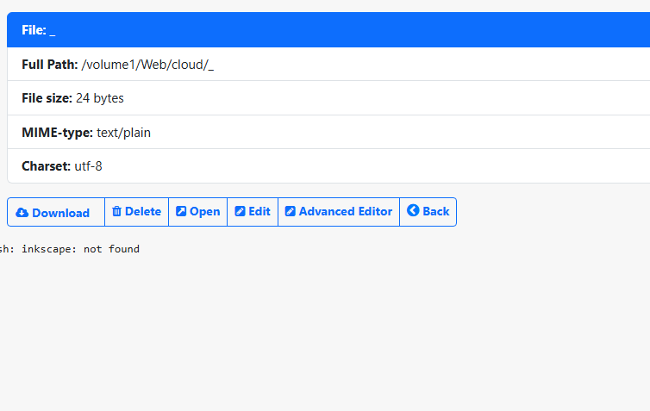Screen dimensions: 650x411
Task: Click the pencil icon beside Edit
Action: click(240, 212)
